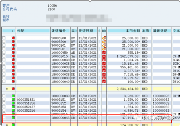The height and width of the screenshot is (126, 180).
Task: Click amount 4,780.71
Action: 131,110
